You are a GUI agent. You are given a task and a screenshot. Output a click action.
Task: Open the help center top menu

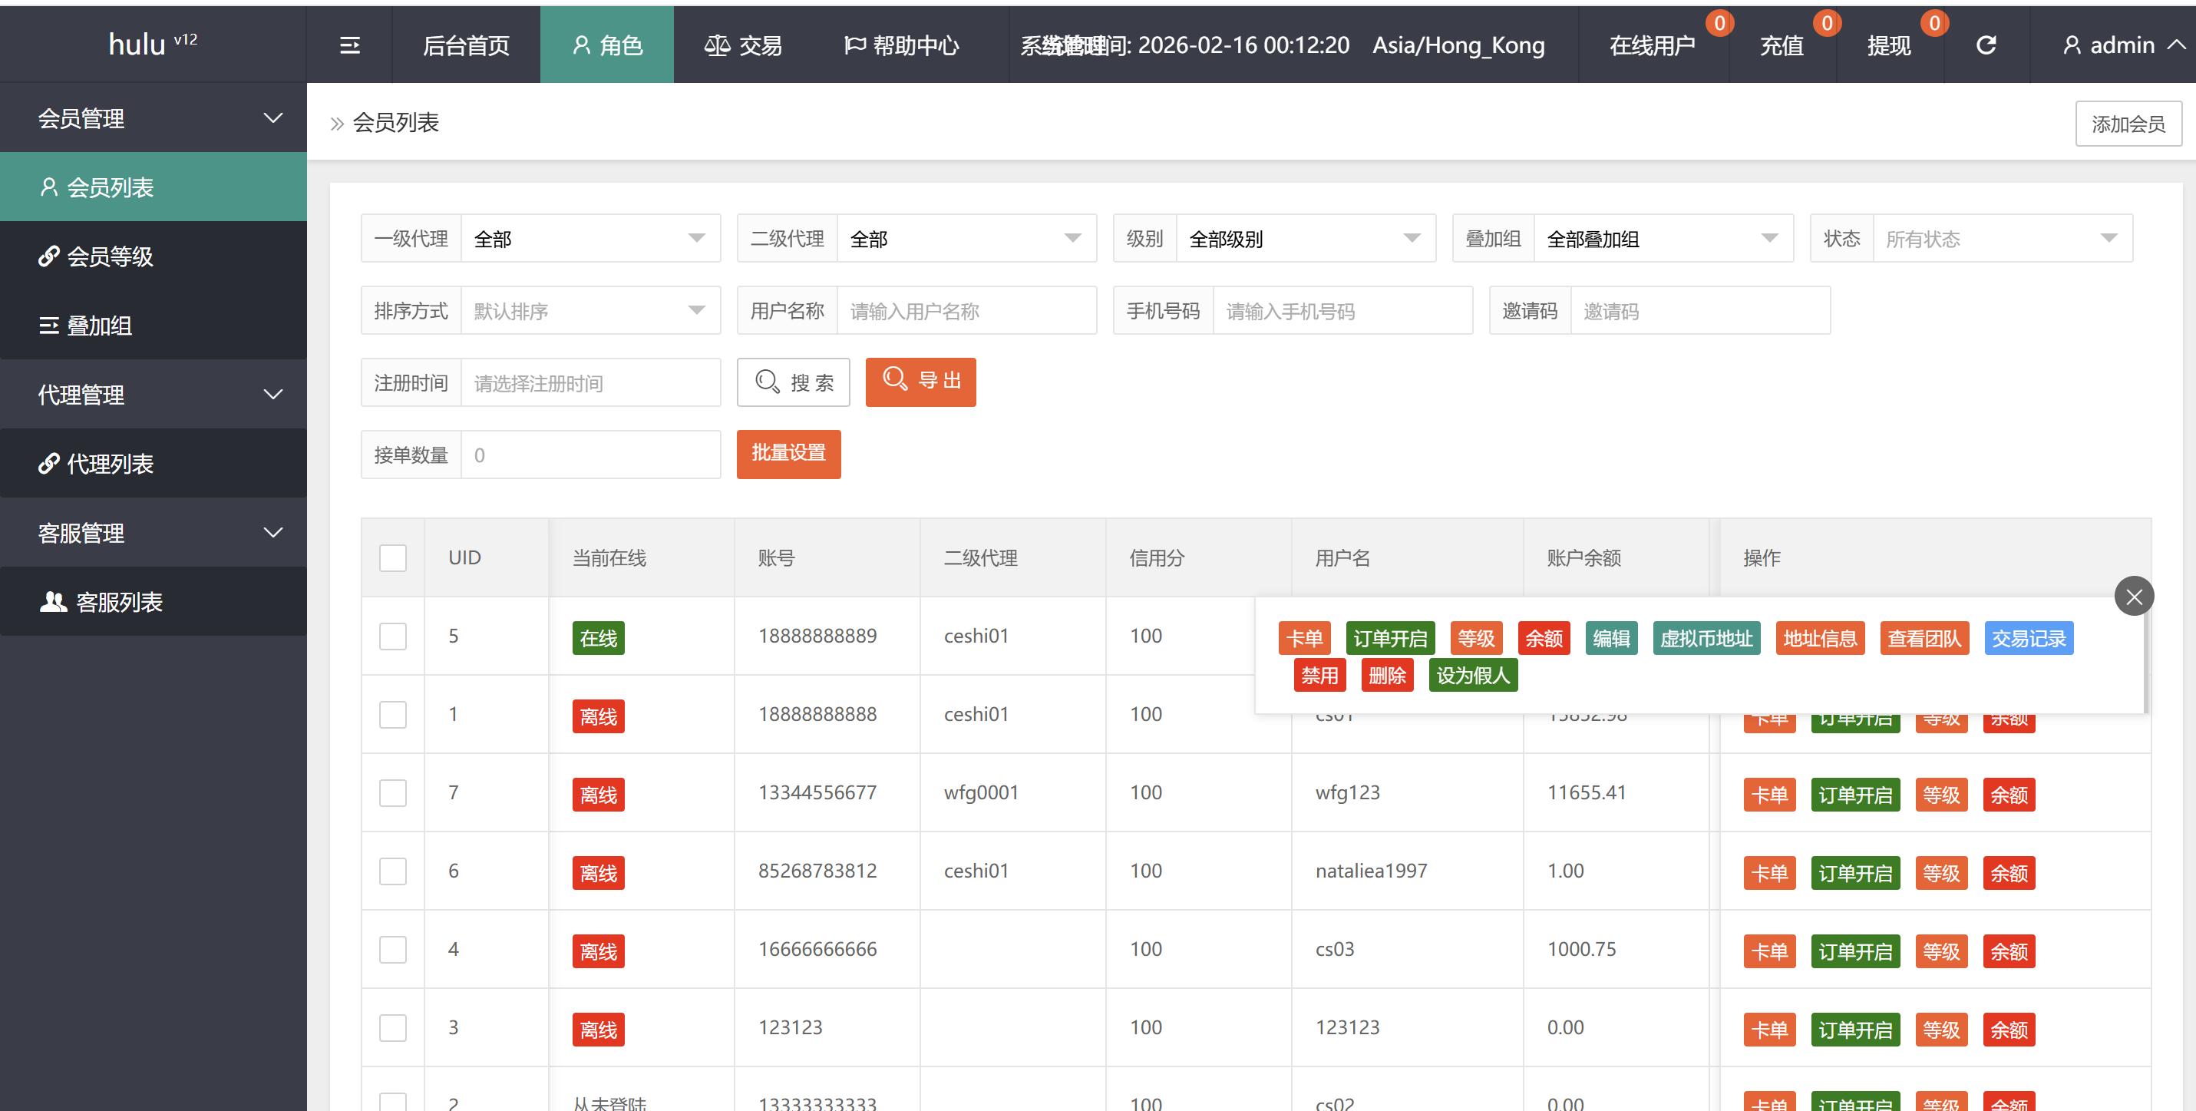pos(901,45)
